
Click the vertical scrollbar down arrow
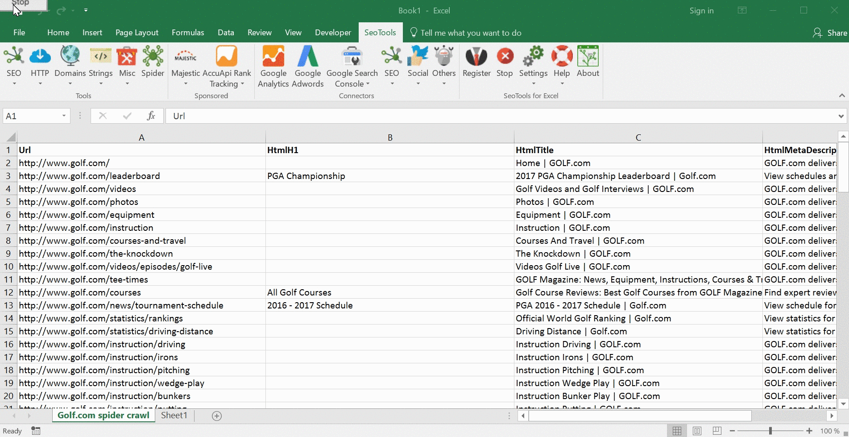843,404
